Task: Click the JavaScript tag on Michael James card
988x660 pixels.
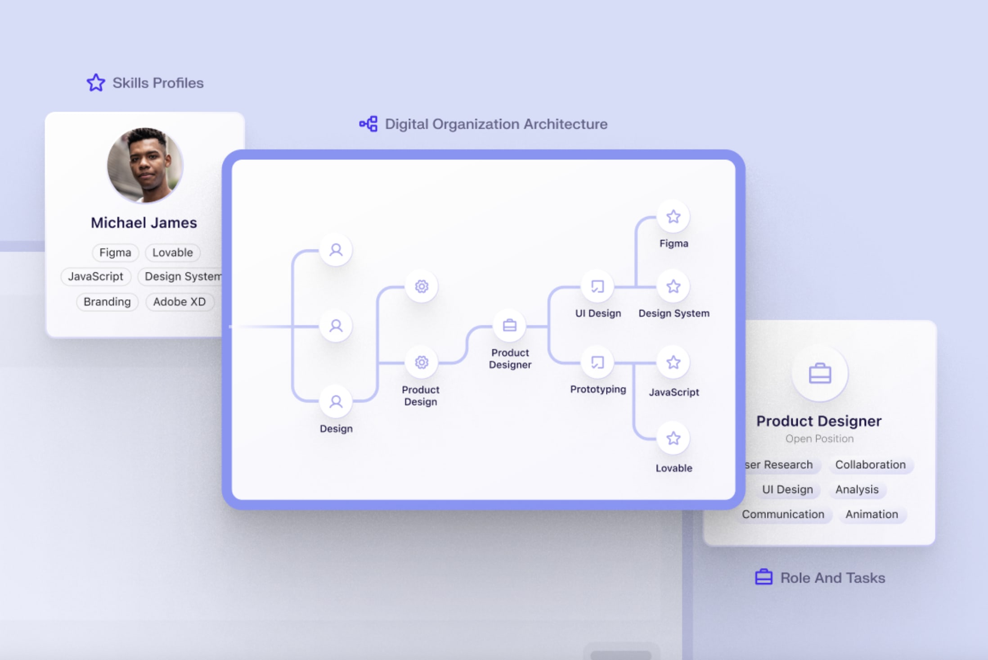Action: point(95,276)
